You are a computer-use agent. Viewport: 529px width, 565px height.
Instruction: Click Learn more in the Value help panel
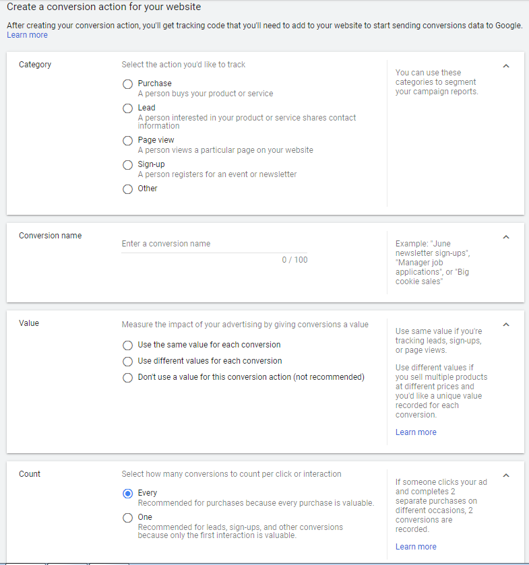[x=416, y=432]
